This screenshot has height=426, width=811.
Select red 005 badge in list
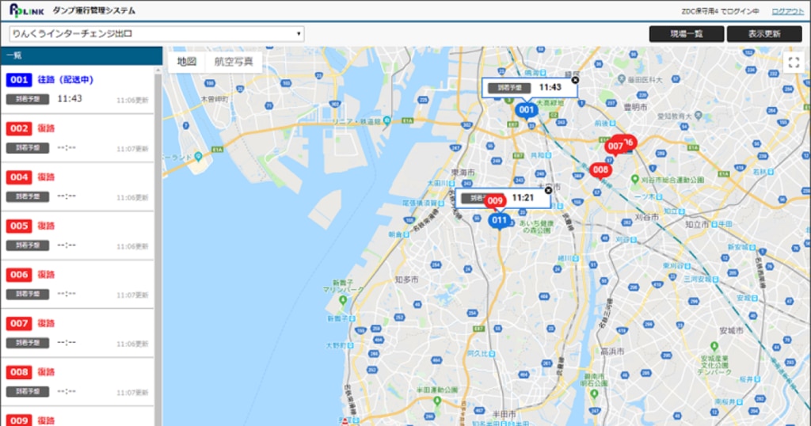pos(19,226)
